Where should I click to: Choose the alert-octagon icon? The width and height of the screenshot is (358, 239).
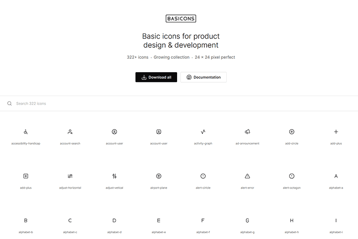(292, 176)
